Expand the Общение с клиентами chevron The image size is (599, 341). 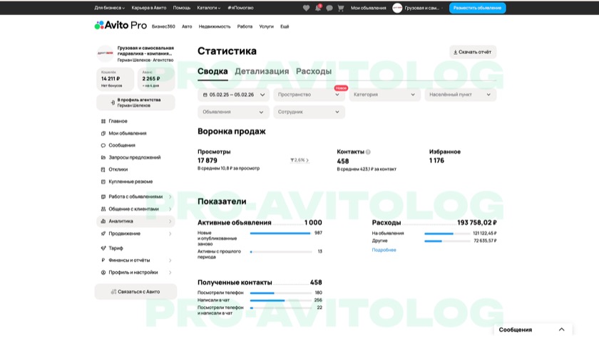click(170, 209)
